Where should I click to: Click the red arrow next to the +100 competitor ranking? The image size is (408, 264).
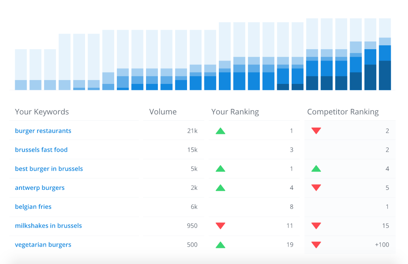[x=316, y=245]
